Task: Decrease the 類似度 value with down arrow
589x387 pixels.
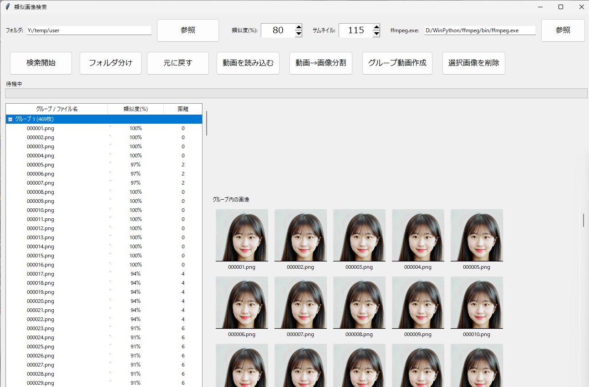Action: (299, 34)
